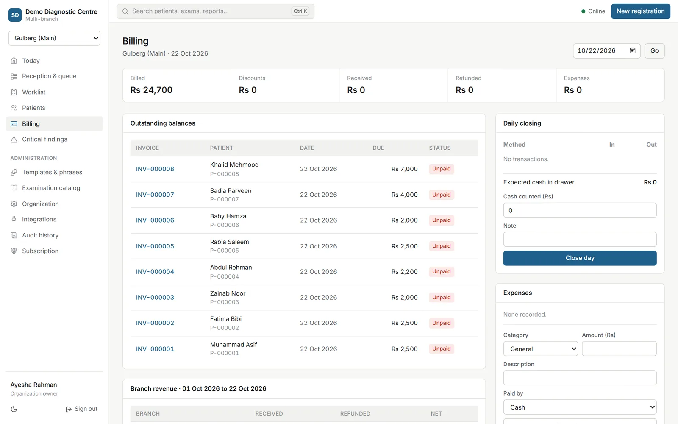Click the New registration button
Screen dimensions: 678x424
click(x=640, y=11)
